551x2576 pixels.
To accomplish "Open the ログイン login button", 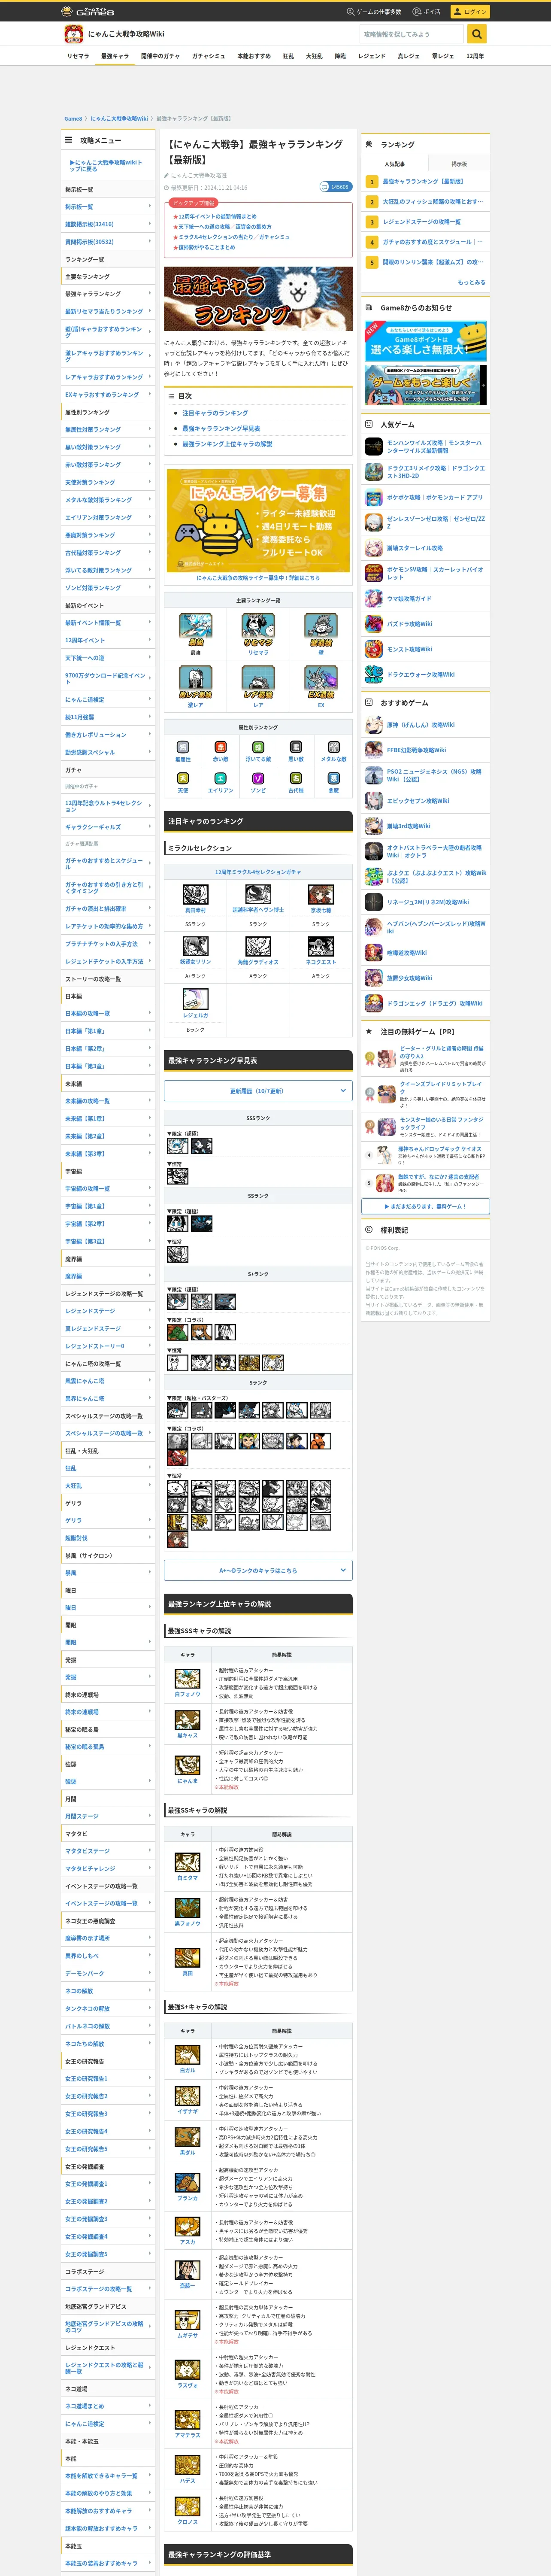I will pyautogui.click(x=469, y=11).
